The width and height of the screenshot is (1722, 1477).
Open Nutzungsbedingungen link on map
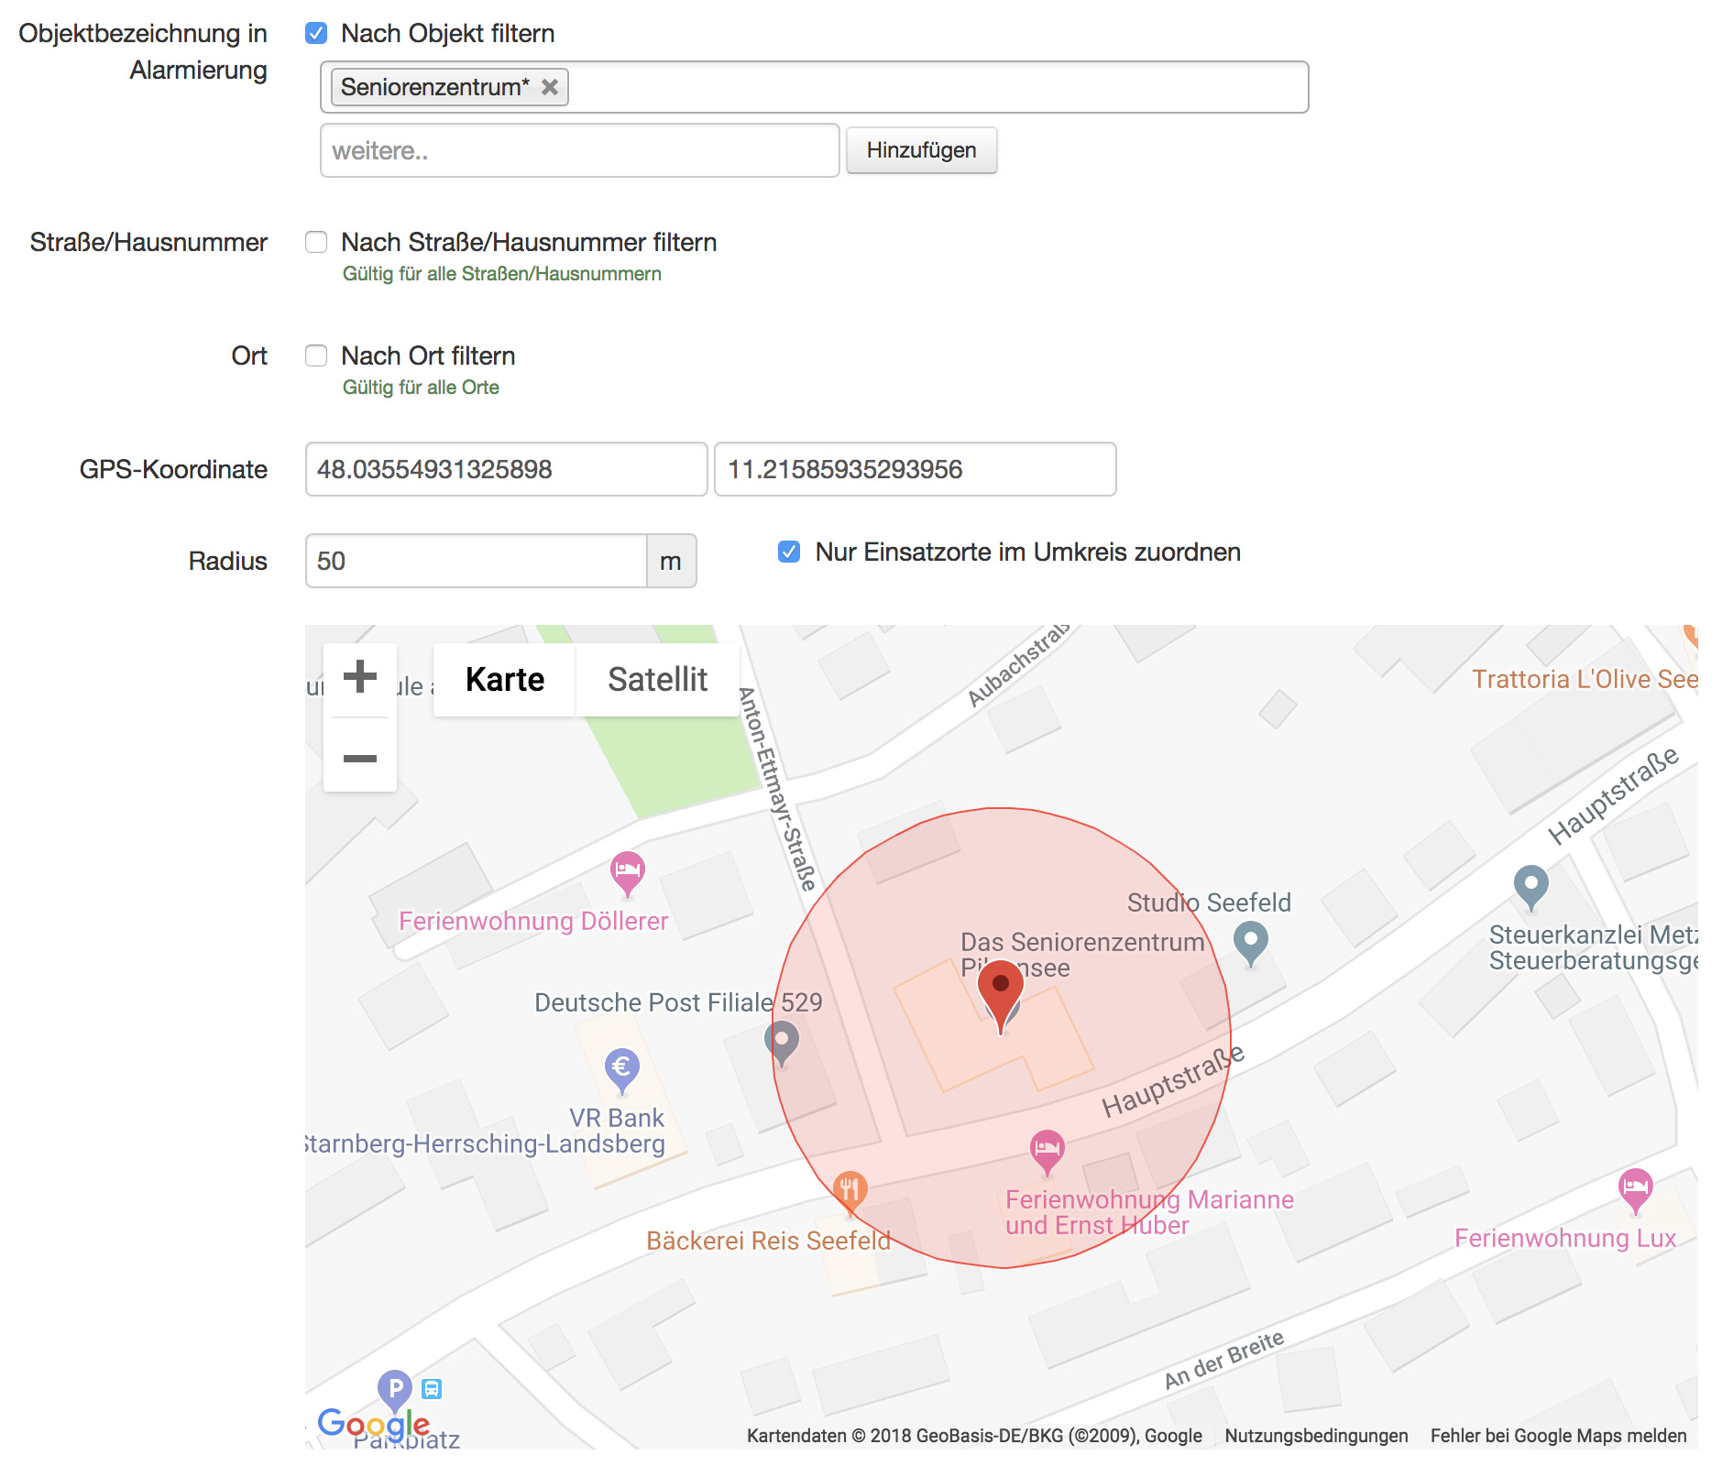tap(1316, 1436)
